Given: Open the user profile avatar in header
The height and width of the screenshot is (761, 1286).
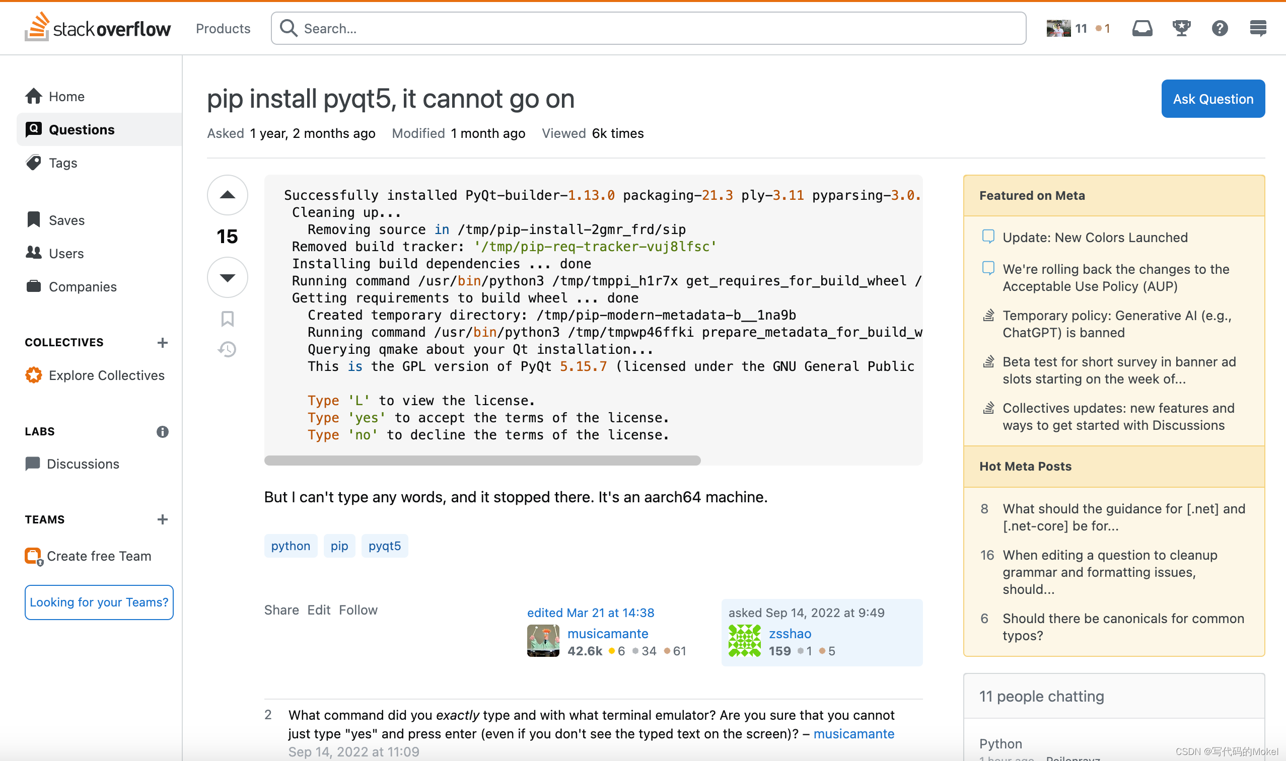Looking at the screenshot, I should pos(1058,28).
